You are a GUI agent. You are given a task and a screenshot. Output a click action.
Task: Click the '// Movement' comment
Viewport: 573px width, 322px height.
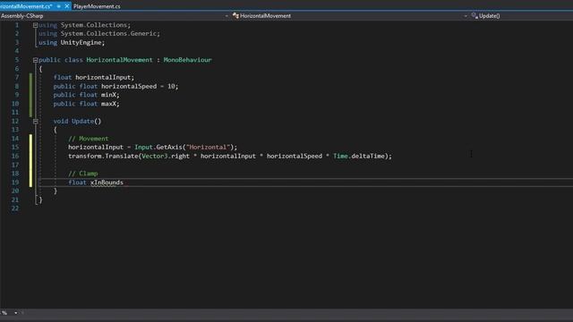pyautogui.click(x=88, y=139)
